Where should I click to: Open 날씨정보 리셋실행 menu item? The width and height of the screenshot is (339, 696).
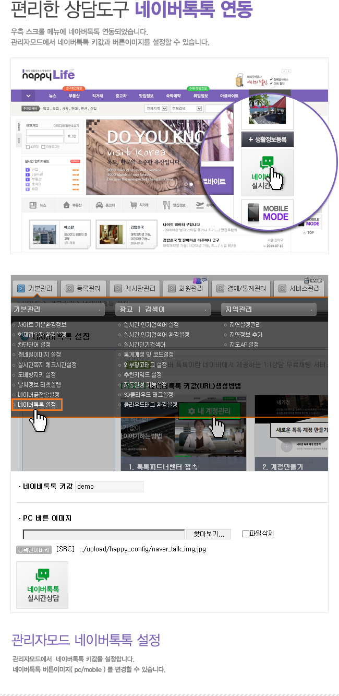pyautogui.click(x=39, y=384)
